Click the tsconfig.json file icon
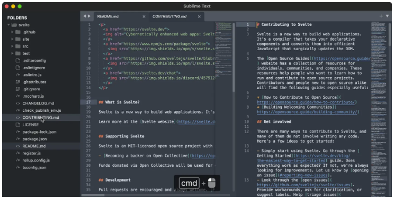Viewport: 394px width, 199px height. tap(18, 167)
